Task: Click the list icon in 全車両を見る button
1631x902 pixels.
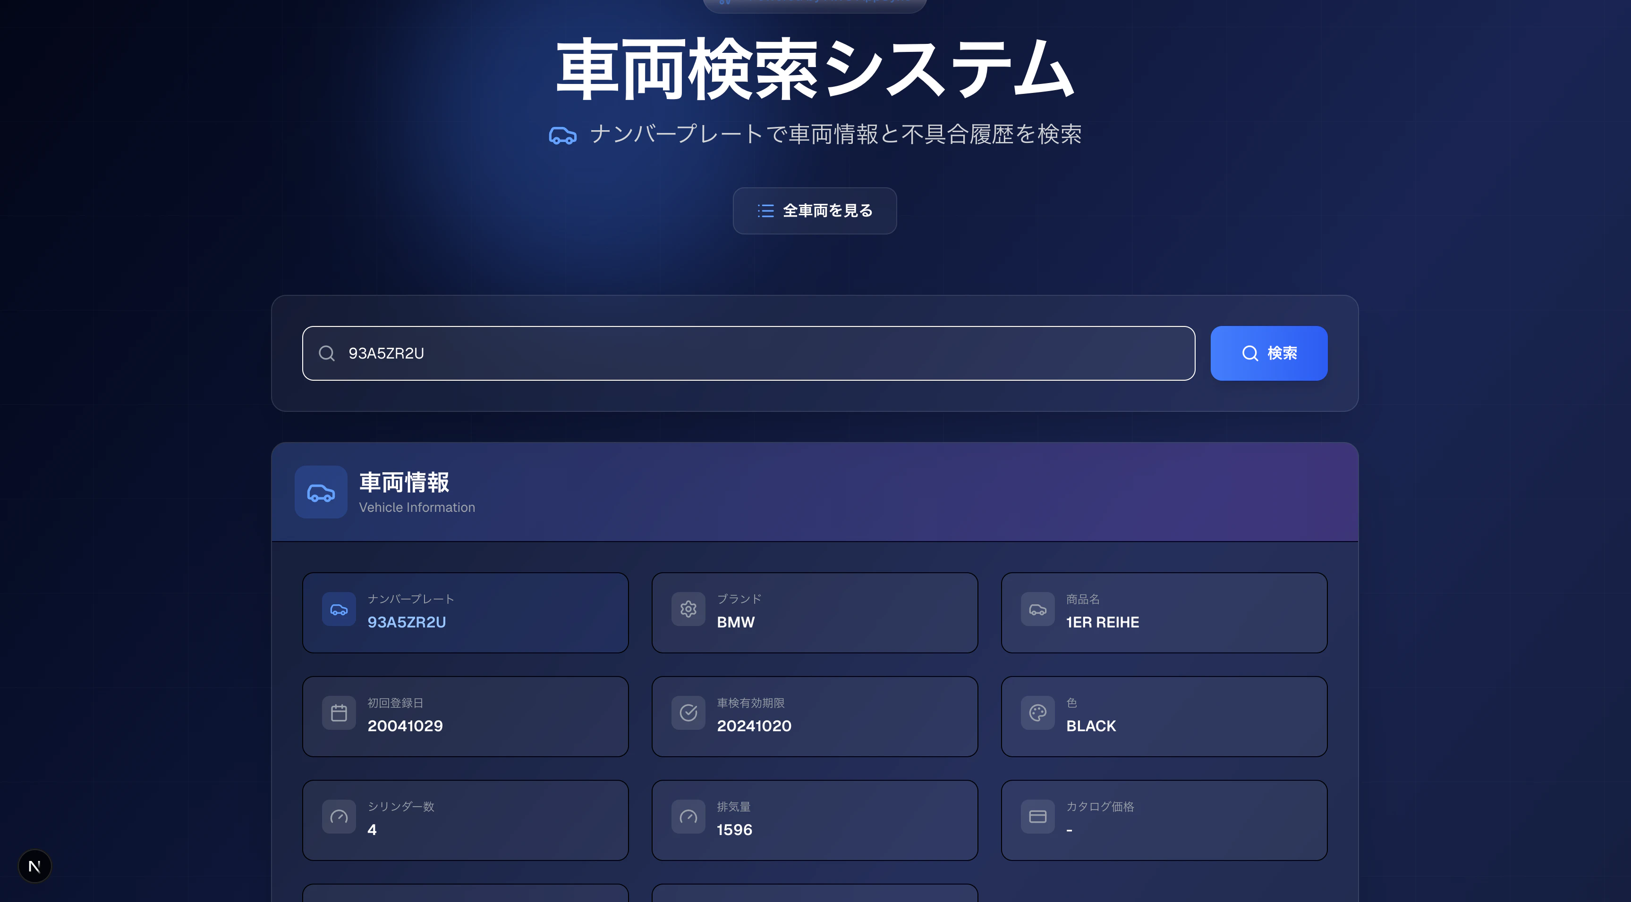Action: point(765,210)
